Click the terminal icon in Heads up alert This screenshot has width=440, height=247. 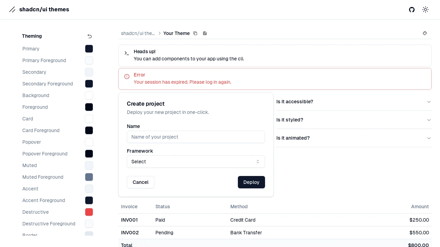point(127,53)
